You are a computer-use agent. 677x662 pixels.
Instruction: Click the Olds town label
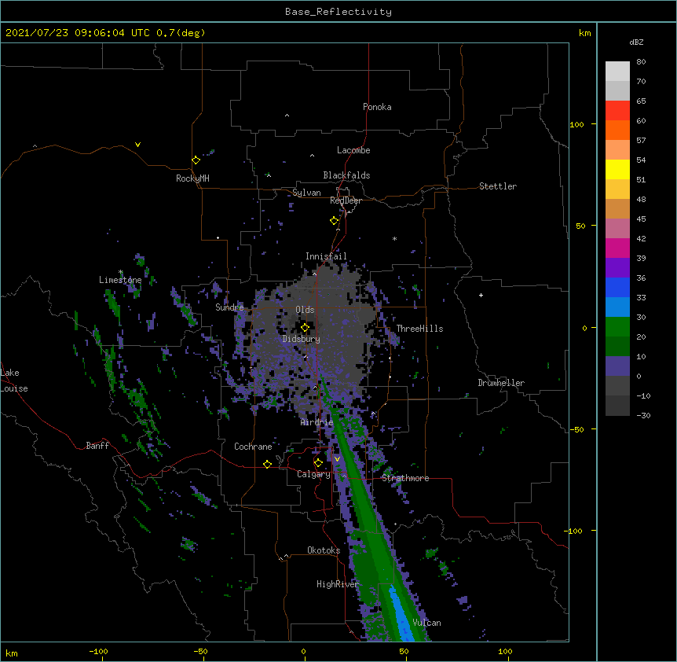[x=305, y=310]
